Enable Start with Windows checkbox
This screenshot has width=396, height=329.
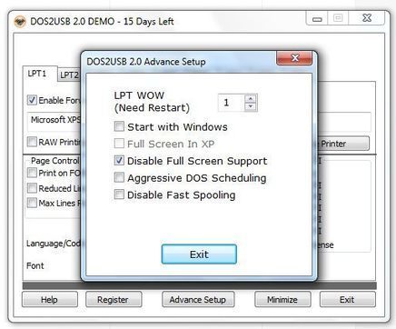[119, 126]
